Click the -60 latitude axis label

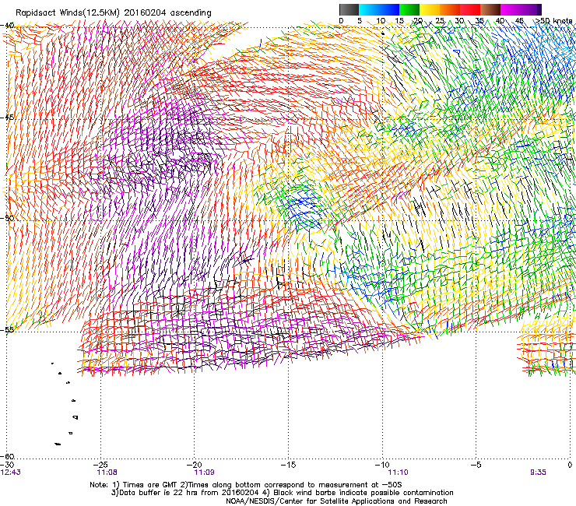pos(8,456)
